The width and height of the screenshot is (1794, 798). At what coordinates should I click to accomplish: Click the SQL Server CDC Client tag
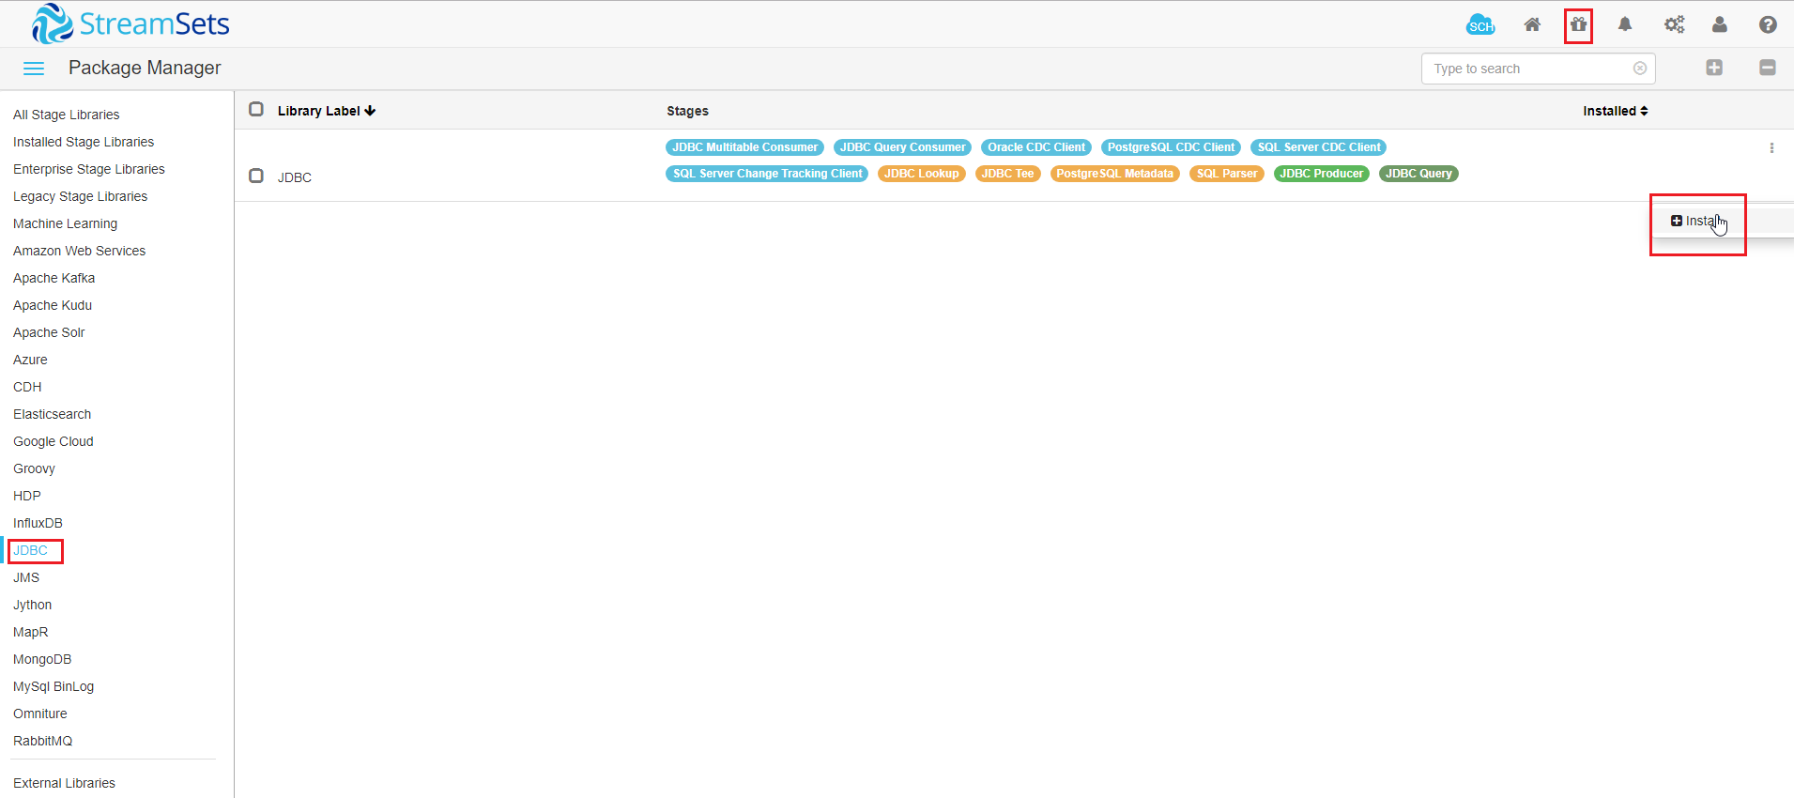tap(1319, 147)
